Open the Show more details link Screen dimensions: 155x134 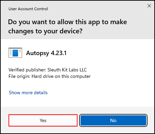[28, 93]
